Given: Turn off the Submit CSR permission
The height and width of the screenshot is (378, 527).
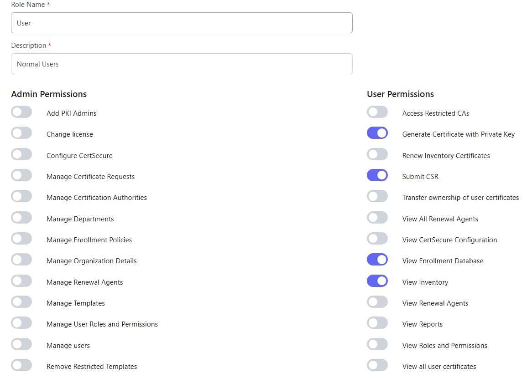Looking at the screenshot, I should (377, 175).
